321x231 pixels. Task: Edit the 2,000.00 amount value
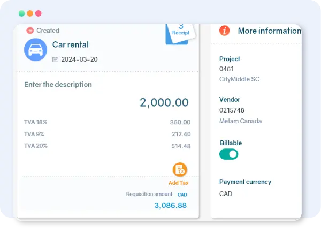click(x=164, y=102)
